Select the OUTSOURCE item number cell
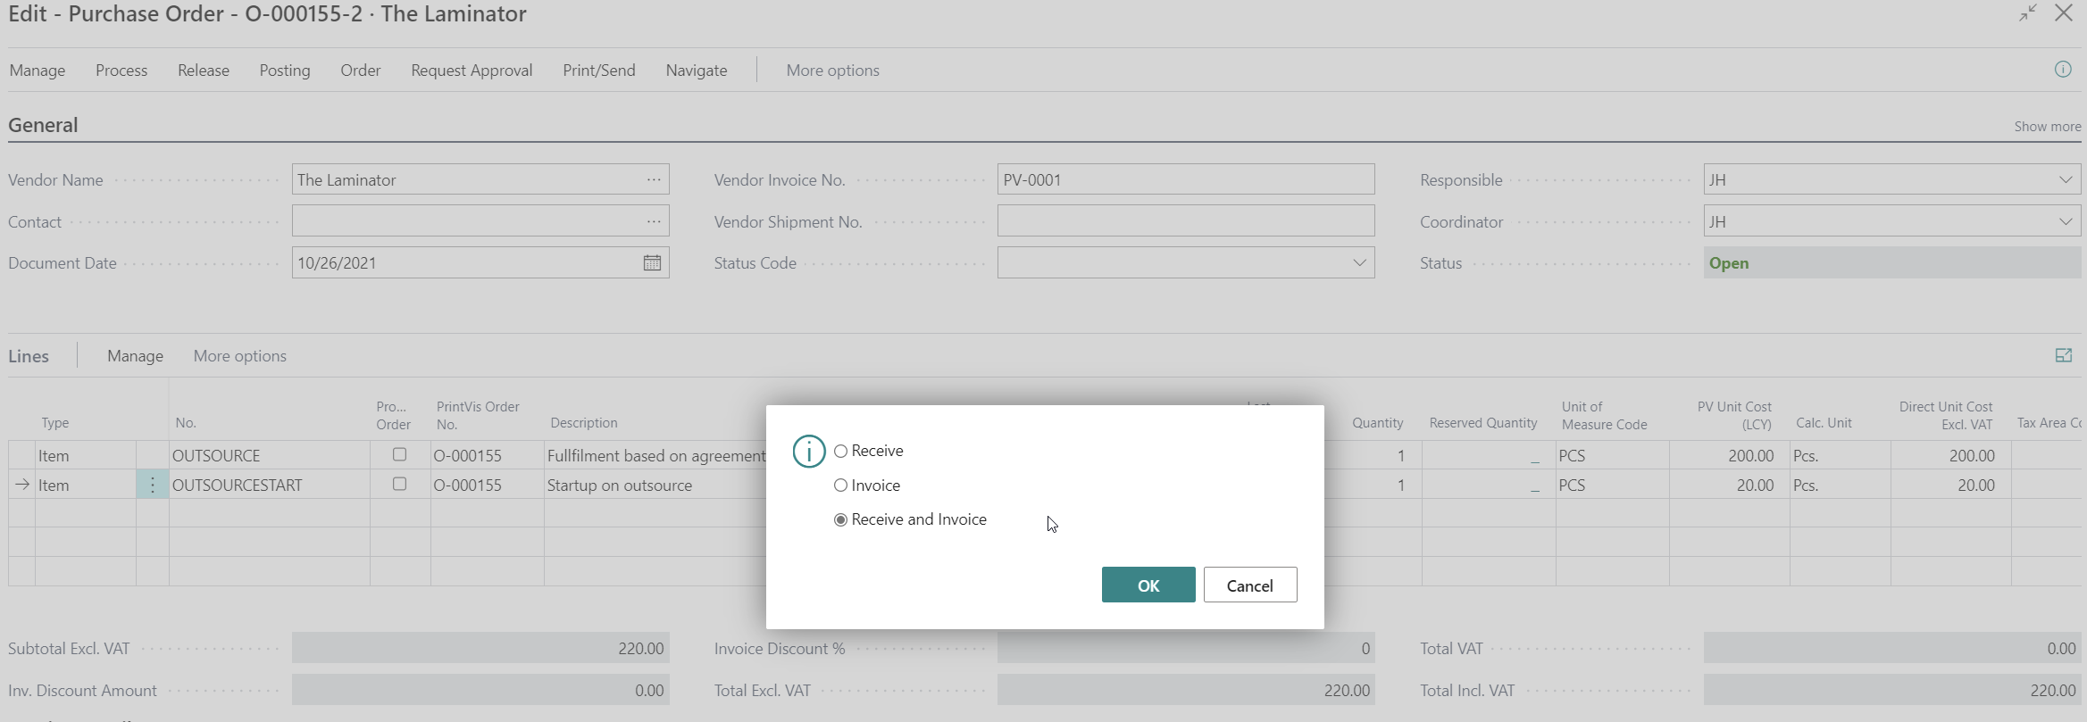2087x722 pixels. tap(270, 455)
